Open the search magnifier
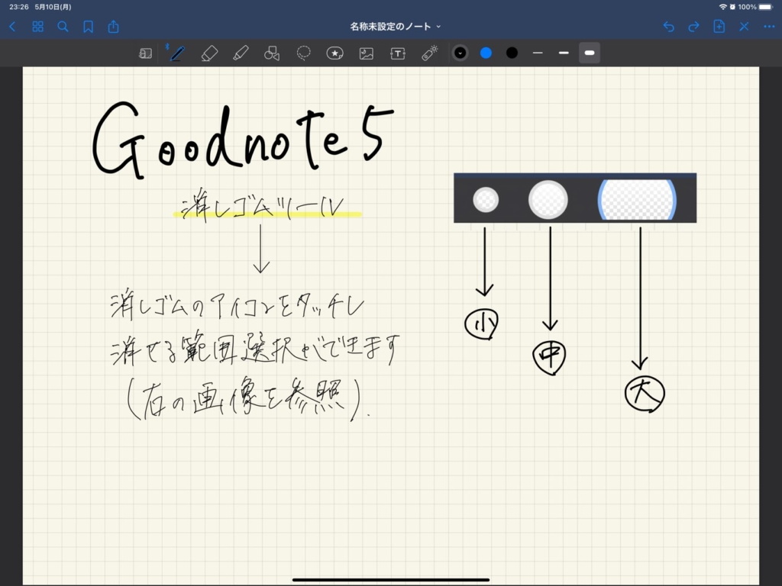Screen dimensions: 782x586 pos(63,27)
